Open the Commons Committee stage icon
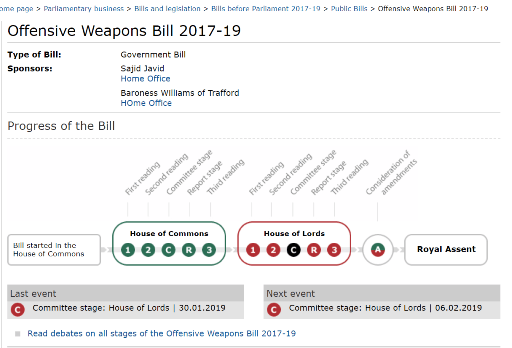 (168, 250)
